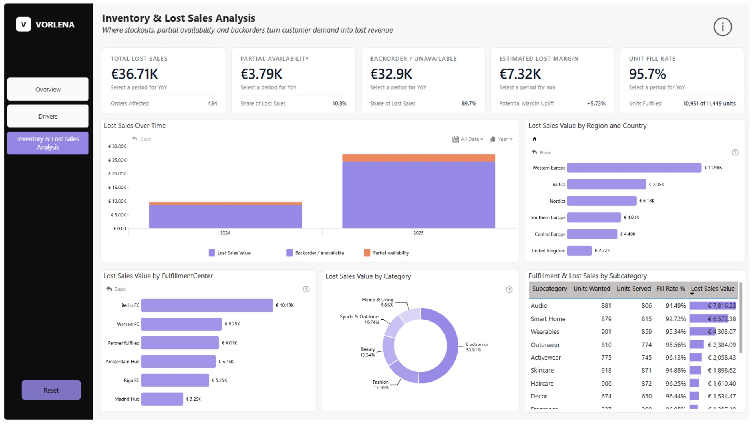Select the Activewear subcategory row
The width and height of the screenshot is (754, 424).
click(633, 358)
